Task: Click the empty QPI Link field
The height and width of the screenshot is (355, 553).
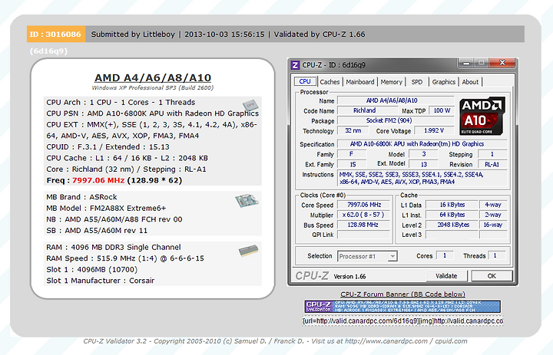Action: click(x=363, y=235)
